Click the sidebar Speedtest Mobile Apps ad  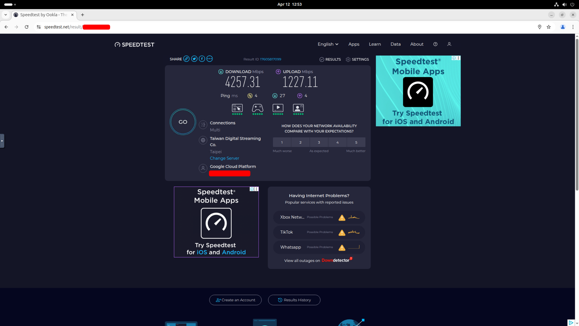coord(418,91)
